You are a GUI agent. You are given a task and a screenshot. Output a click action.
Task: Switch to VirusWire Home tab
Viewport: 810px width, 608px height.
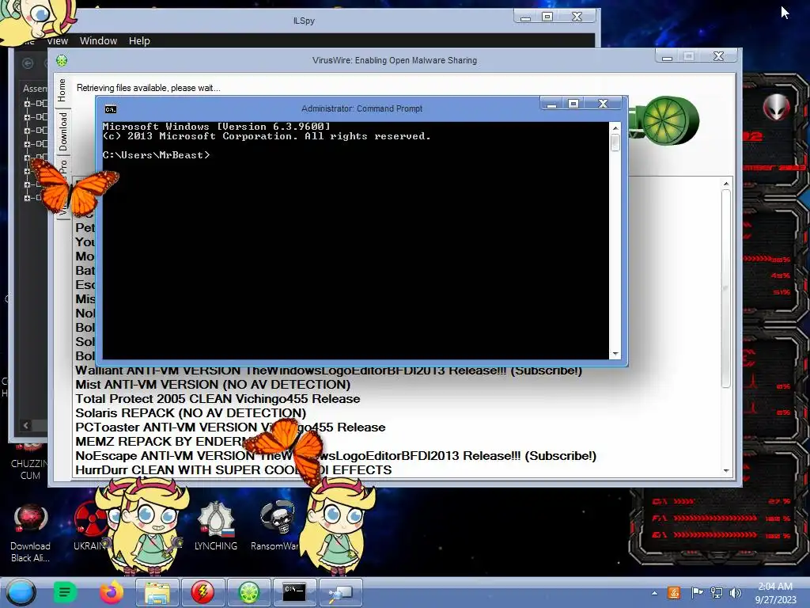coord(62,90)
